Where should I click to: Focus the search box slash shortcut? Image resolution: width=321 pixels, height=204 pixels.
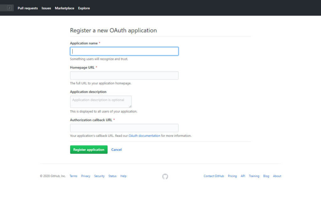[9, 8]
